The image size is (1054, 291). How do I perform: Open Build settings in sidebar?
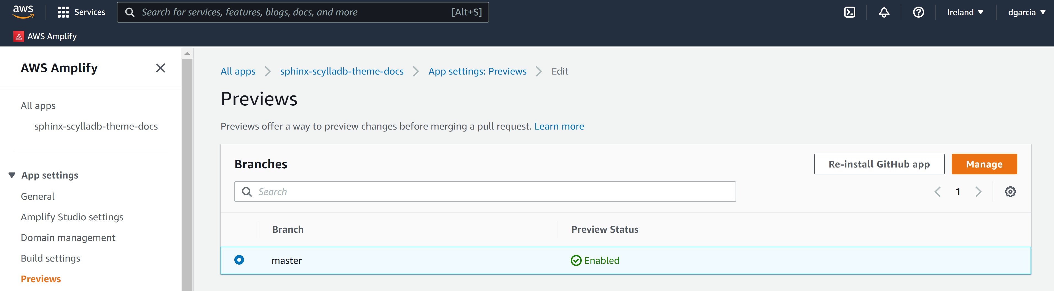point(50,258)
